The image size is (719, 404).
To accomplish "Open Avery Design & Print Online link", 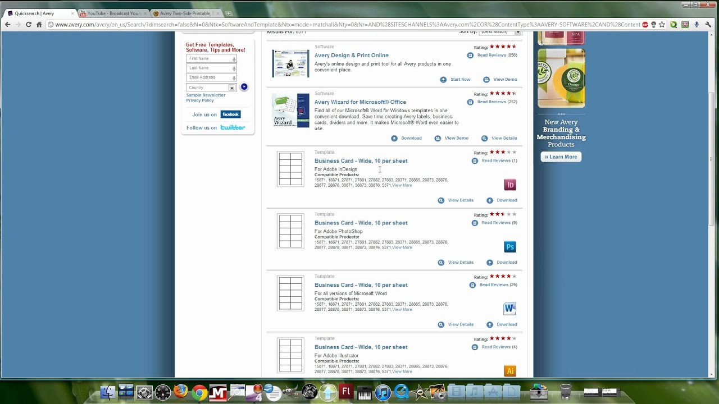I will click(352, 56).
